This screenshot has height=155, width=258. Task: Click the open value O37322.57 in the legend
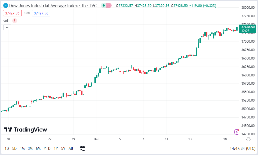(124, 6)
